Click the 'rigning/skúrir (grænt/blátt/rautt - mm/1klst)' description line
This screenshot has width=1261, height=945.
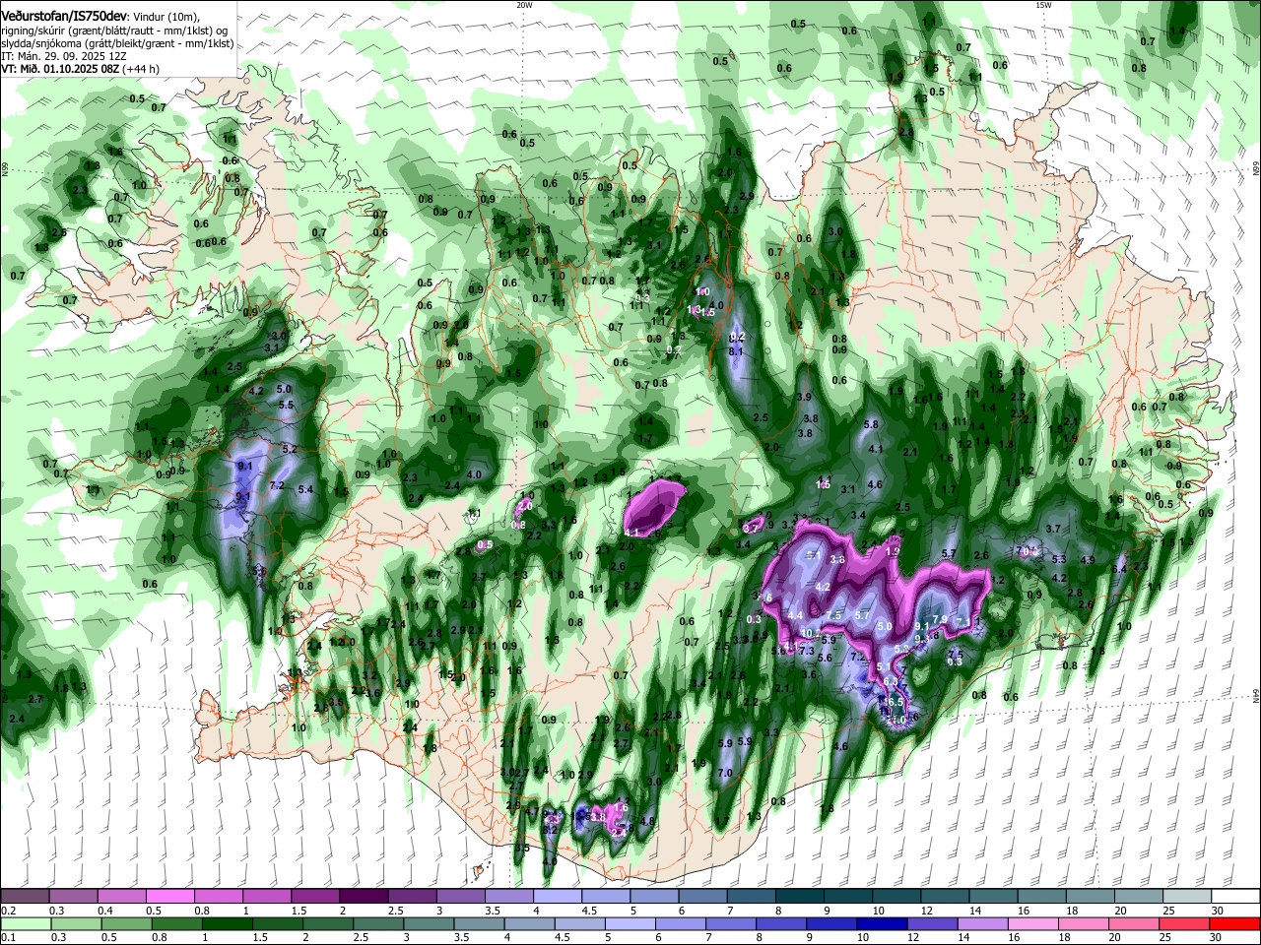[108, 31]
